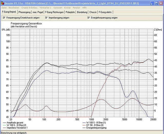Screen dimensions: 164x134
Task: Toggle Frequenzgang Einzelchassis zeigen checkbox
Action: [x=4, y=18]
